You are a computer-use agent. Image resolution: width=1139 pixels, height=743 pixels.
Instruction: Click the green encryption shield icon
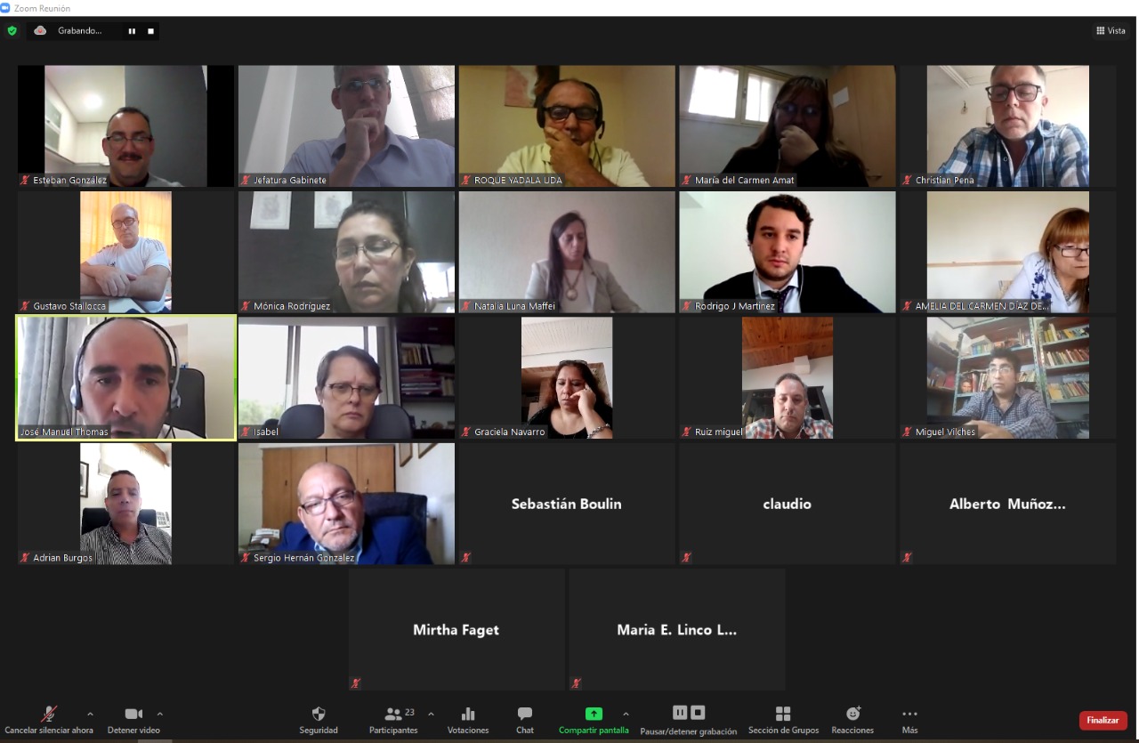click(12, 30)
